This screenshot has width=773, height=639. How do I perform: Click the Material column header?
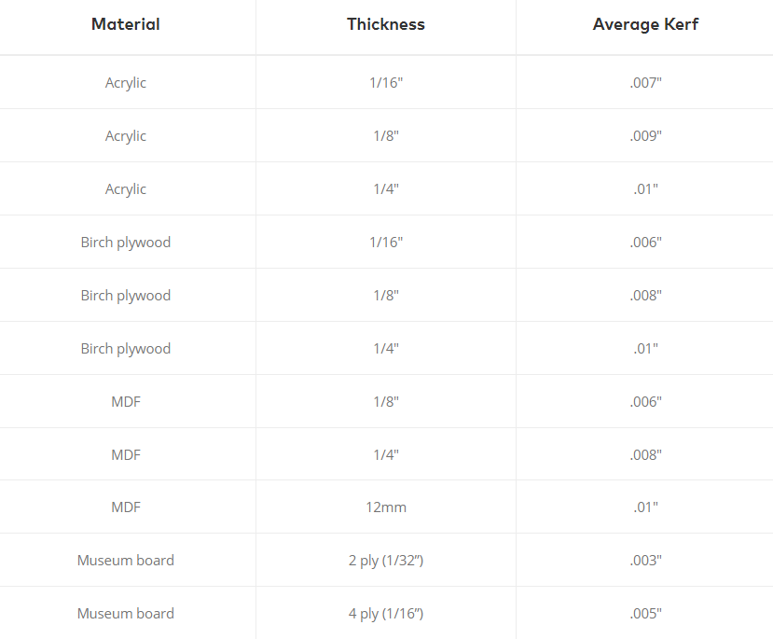click(126, 24)
